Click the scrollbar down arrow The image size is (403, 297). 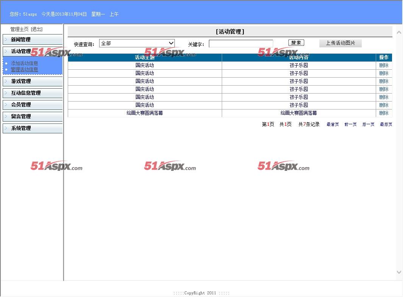pos(399,272)
